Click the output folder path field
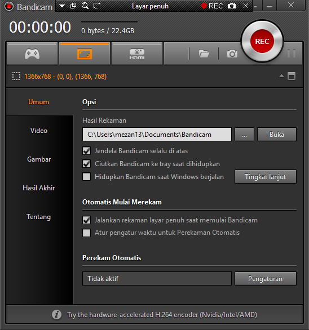 click(157, 134)
